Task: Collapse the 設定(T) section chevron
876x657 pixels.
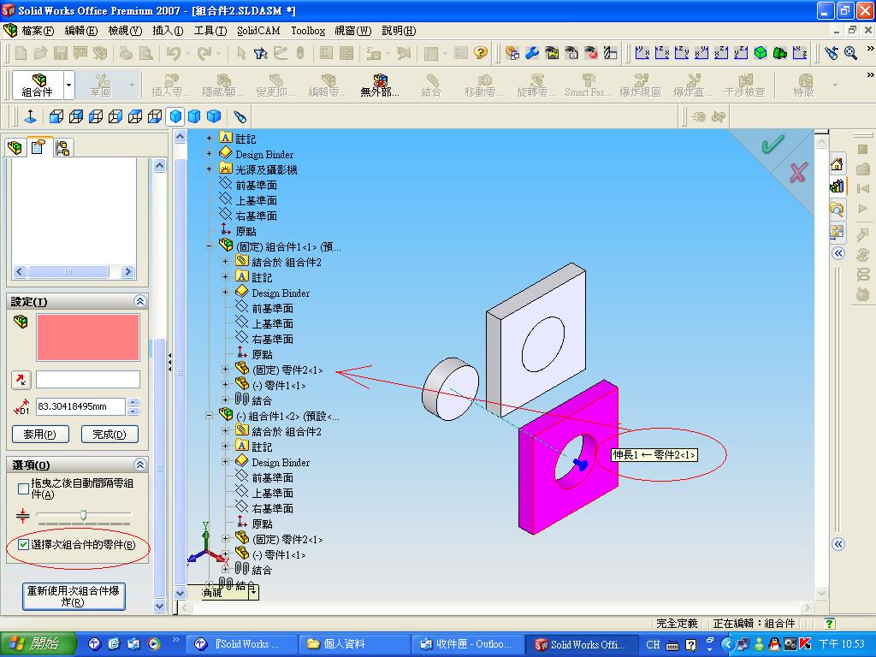Action: (x=139, y=302)
